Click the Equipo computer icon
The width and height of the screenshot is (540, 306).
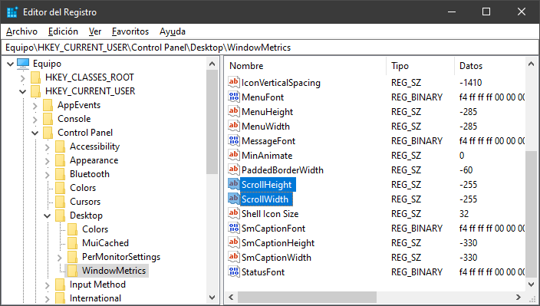[23, 64]
